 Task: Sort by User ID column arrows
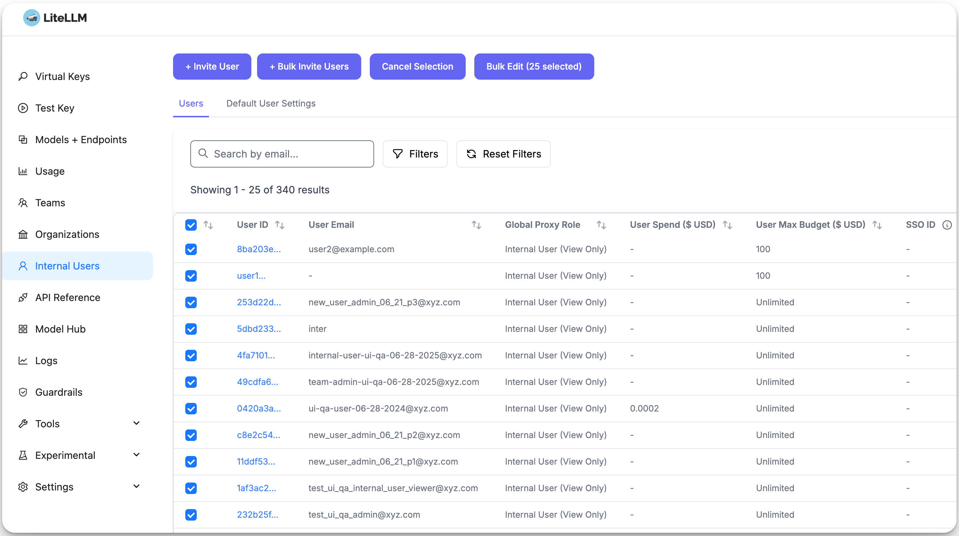280,225
